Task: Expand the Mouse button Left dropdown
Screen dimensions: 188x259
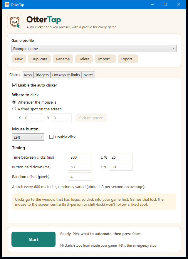Action: tap(28, 137)
